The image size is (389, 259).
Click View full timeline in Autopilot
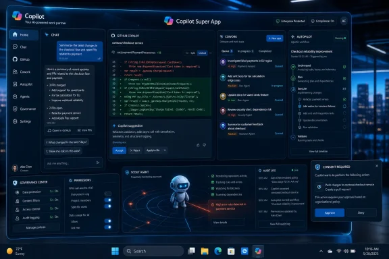(x=318, y=151)
